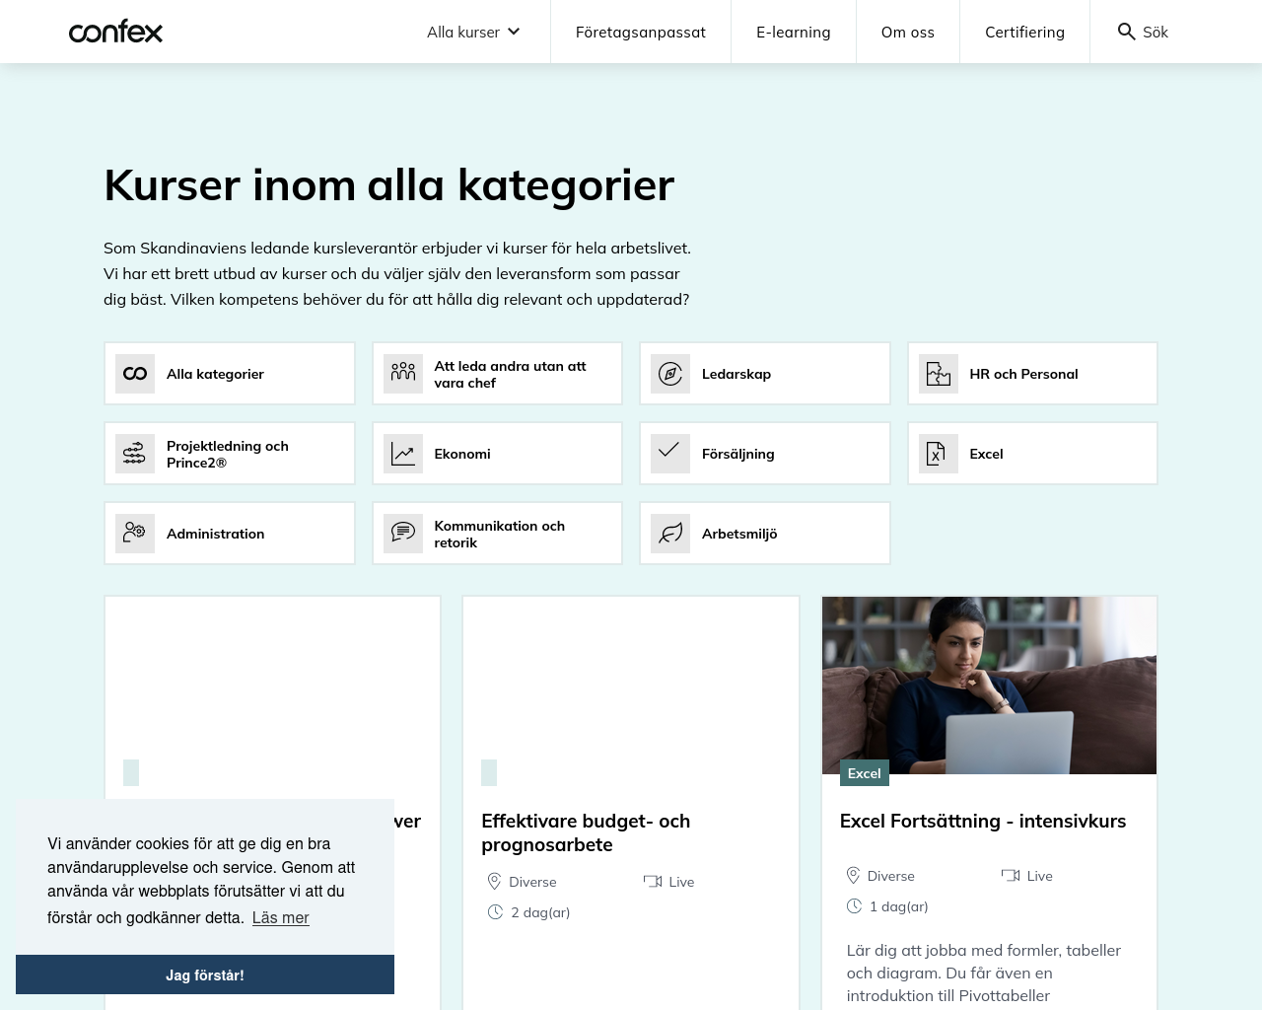
Task: Choose the Kommunikation och retorik category
Action: [x=497, y=534]
